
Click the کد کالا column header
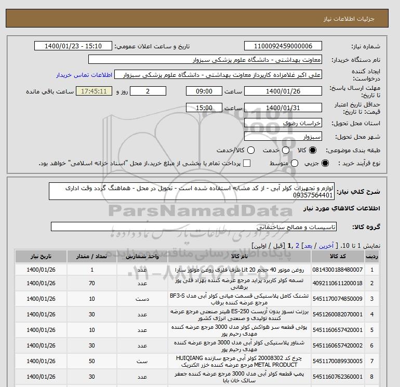click(338, 257)
